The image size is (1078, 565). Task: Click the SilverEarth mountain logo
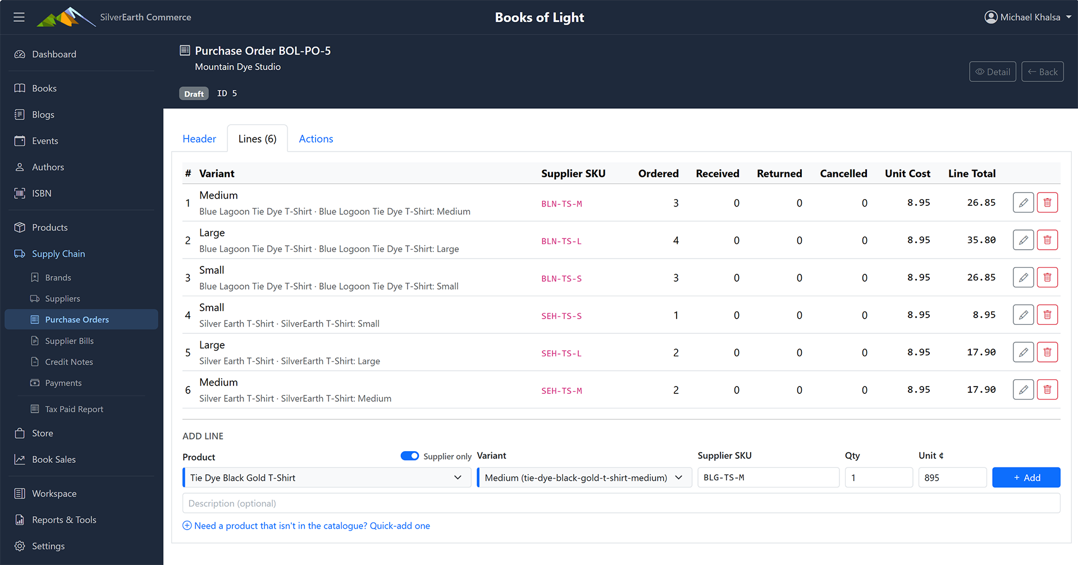point(66,17)
